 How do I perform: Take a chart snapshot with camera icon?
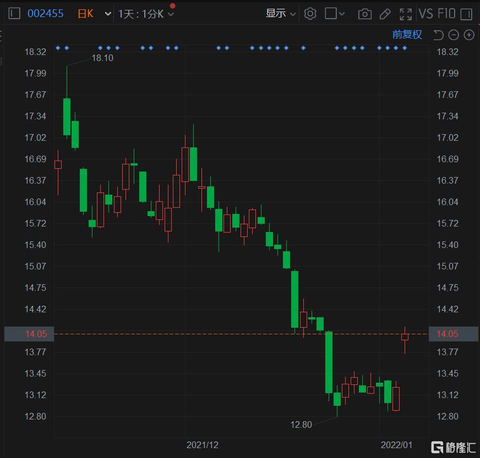[364, 14]
